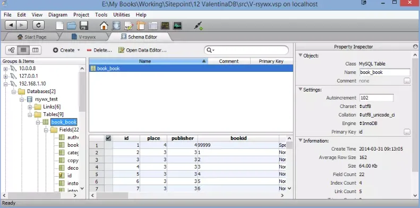The height and width of the screenshot is (208, 420).
Task: Toggle checkbox for data row 7
Action: (x=108, y=189)
